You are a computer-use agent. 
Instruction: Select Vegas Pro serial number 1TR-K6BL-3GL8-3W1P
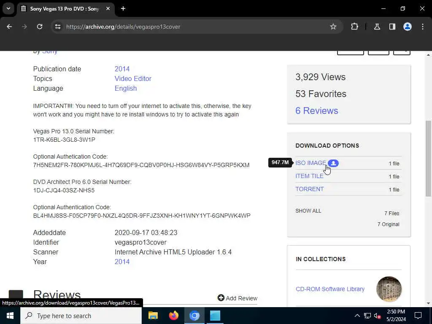point(64,140)
